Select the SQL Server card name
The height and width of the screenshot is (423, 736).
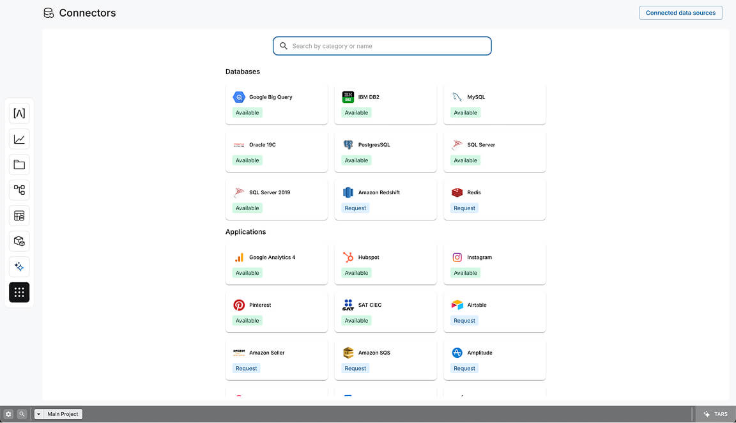[481, 144]
